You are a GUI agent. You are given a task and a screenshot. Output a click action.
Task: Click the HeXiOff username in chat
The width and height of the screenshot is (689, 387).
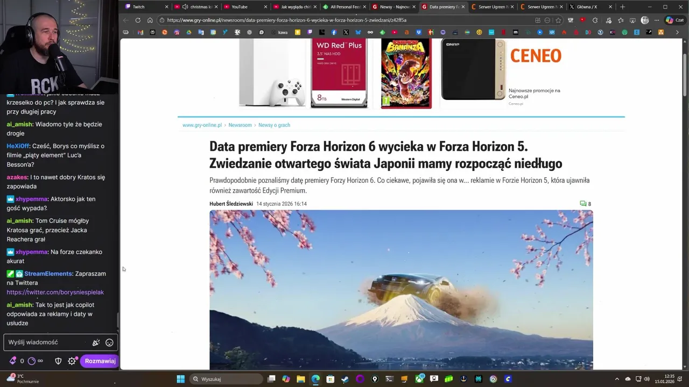click(18, 146)
